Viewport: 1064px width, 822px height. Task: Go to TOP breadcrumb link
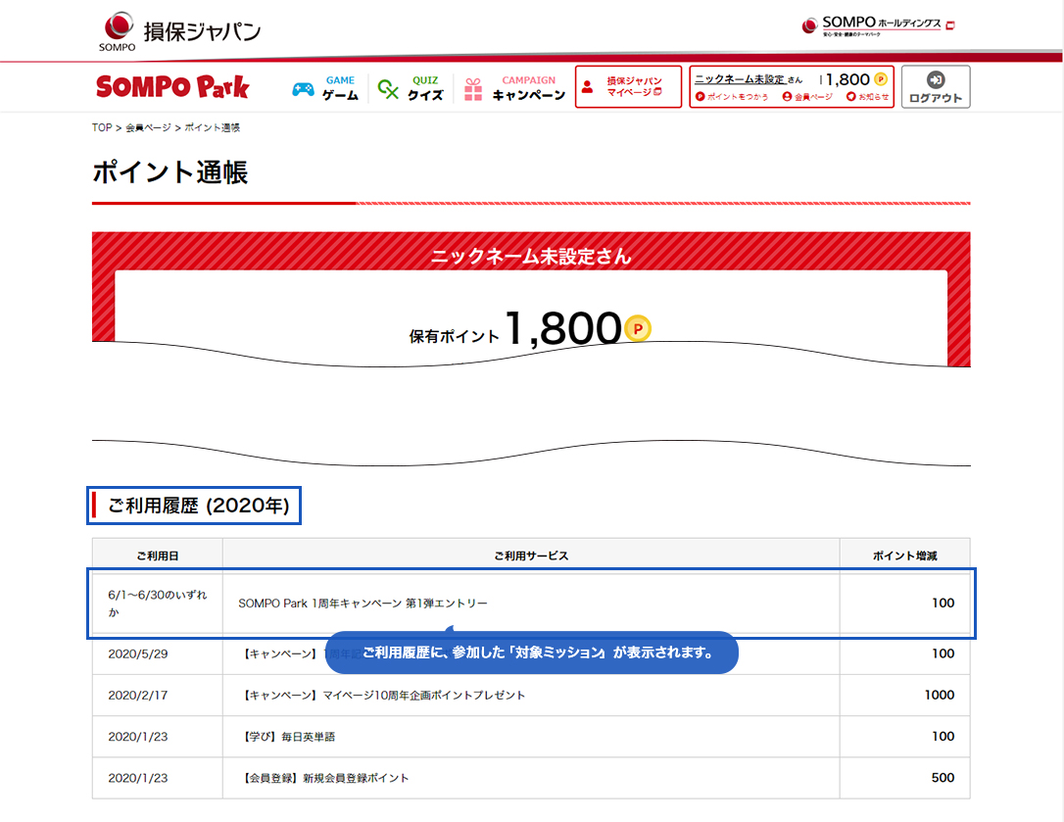pyautogui.click(x=102, y=127)
